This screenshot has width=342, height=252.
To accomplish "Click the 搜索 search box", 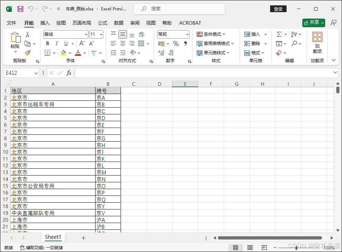I will pyautogui.click(x=179, y=9).
